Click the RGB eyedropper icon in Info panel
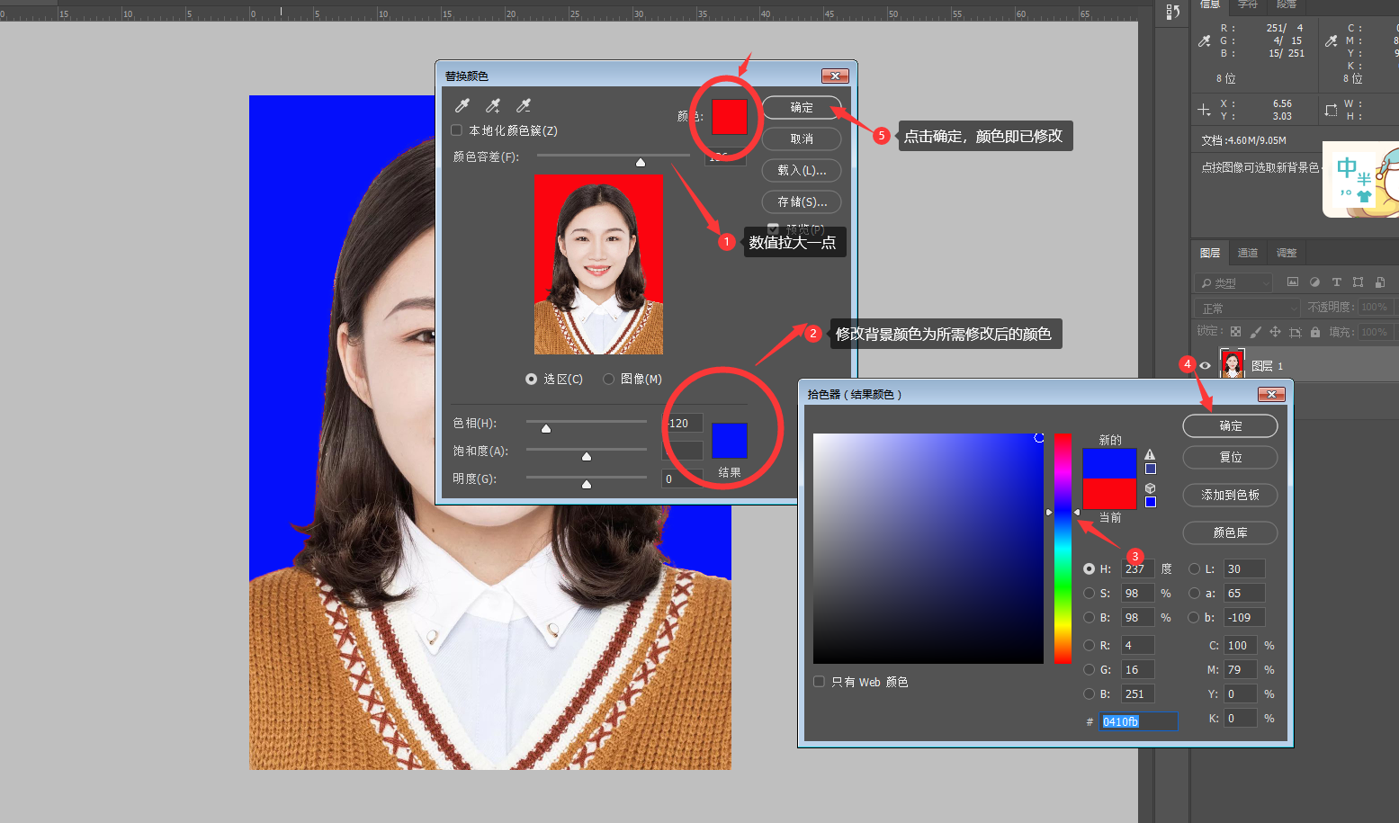This screenshot has width=1399, height=823. pos(1205,40)
